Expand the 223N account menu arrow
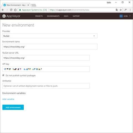 [130, 16]
